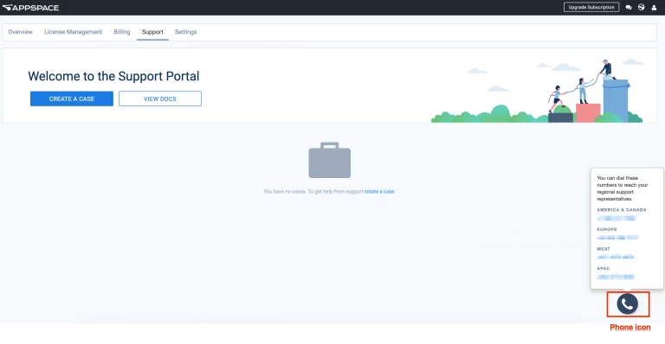Go to the Billing tab

pos(122,32)
